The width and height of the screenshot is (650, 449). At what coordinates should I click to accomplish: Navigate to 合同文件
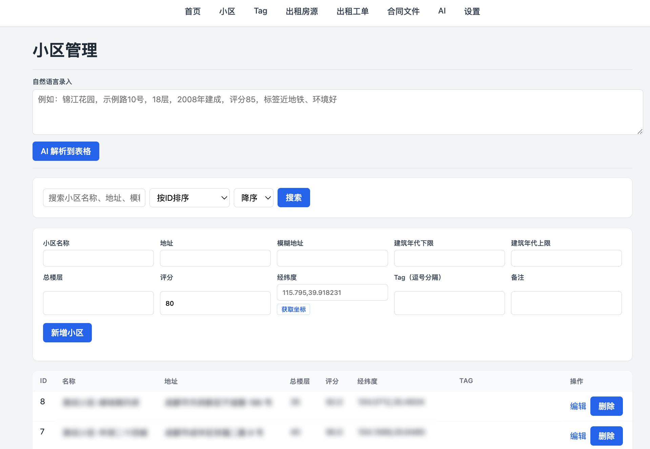tap(403, 12)
